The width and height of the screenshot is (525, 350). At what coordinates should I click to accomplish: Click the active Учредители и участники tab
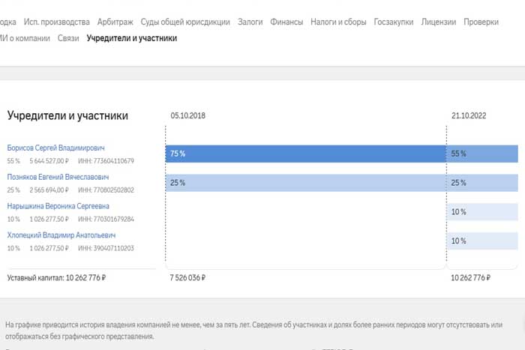(132, 37)
